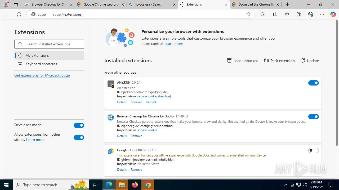Open the tab actions menu icon
The image size is (339, 190).
coord(16,4)
